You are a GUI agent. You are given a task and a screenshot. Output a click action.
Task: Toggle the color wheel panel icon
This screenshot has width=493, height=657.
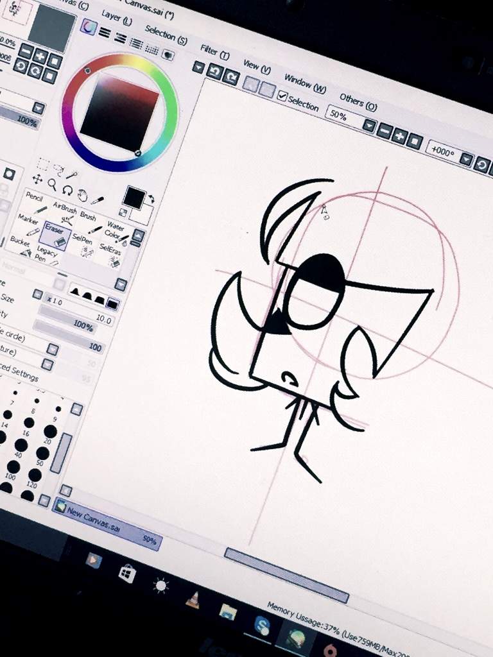pyautogui.click(x=89, y=28)
